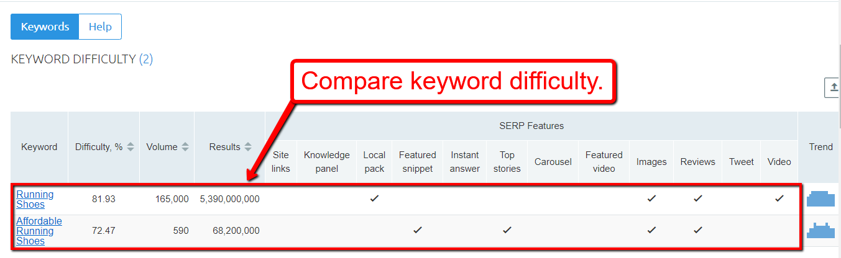This screenshot has height=258, width=841.
Task: Open the Affordable Running Shoes link
Action: coord(39,231)
